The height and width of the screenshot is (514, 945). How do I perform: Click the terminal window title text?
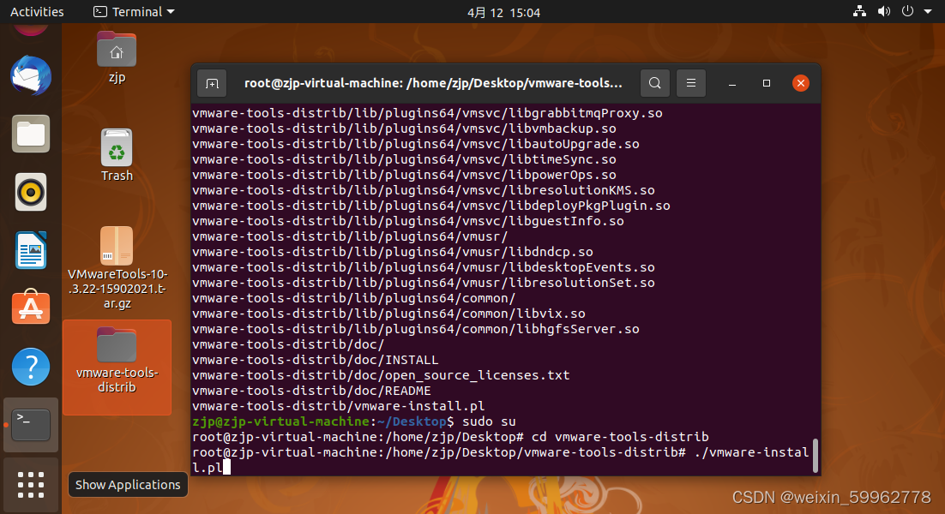coord(433,83)
